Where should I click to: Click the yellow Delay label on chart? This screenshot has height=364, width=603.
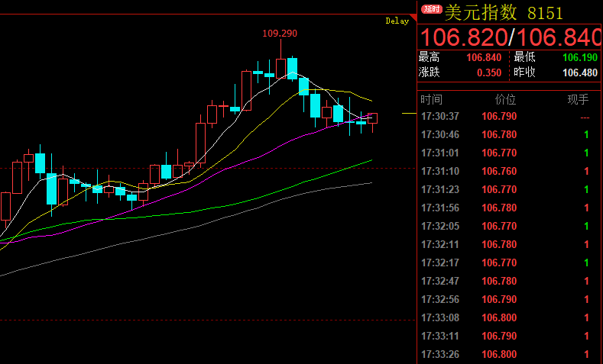click(397, 22)
